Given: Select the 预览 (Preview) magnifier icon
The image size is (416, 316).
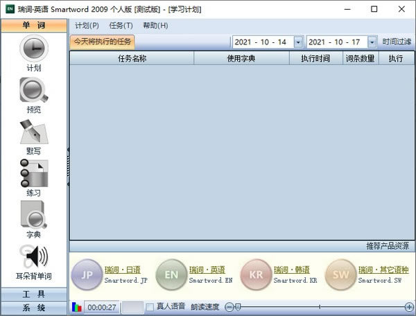Looking at the screenshot, I should [x=33, y=90].
